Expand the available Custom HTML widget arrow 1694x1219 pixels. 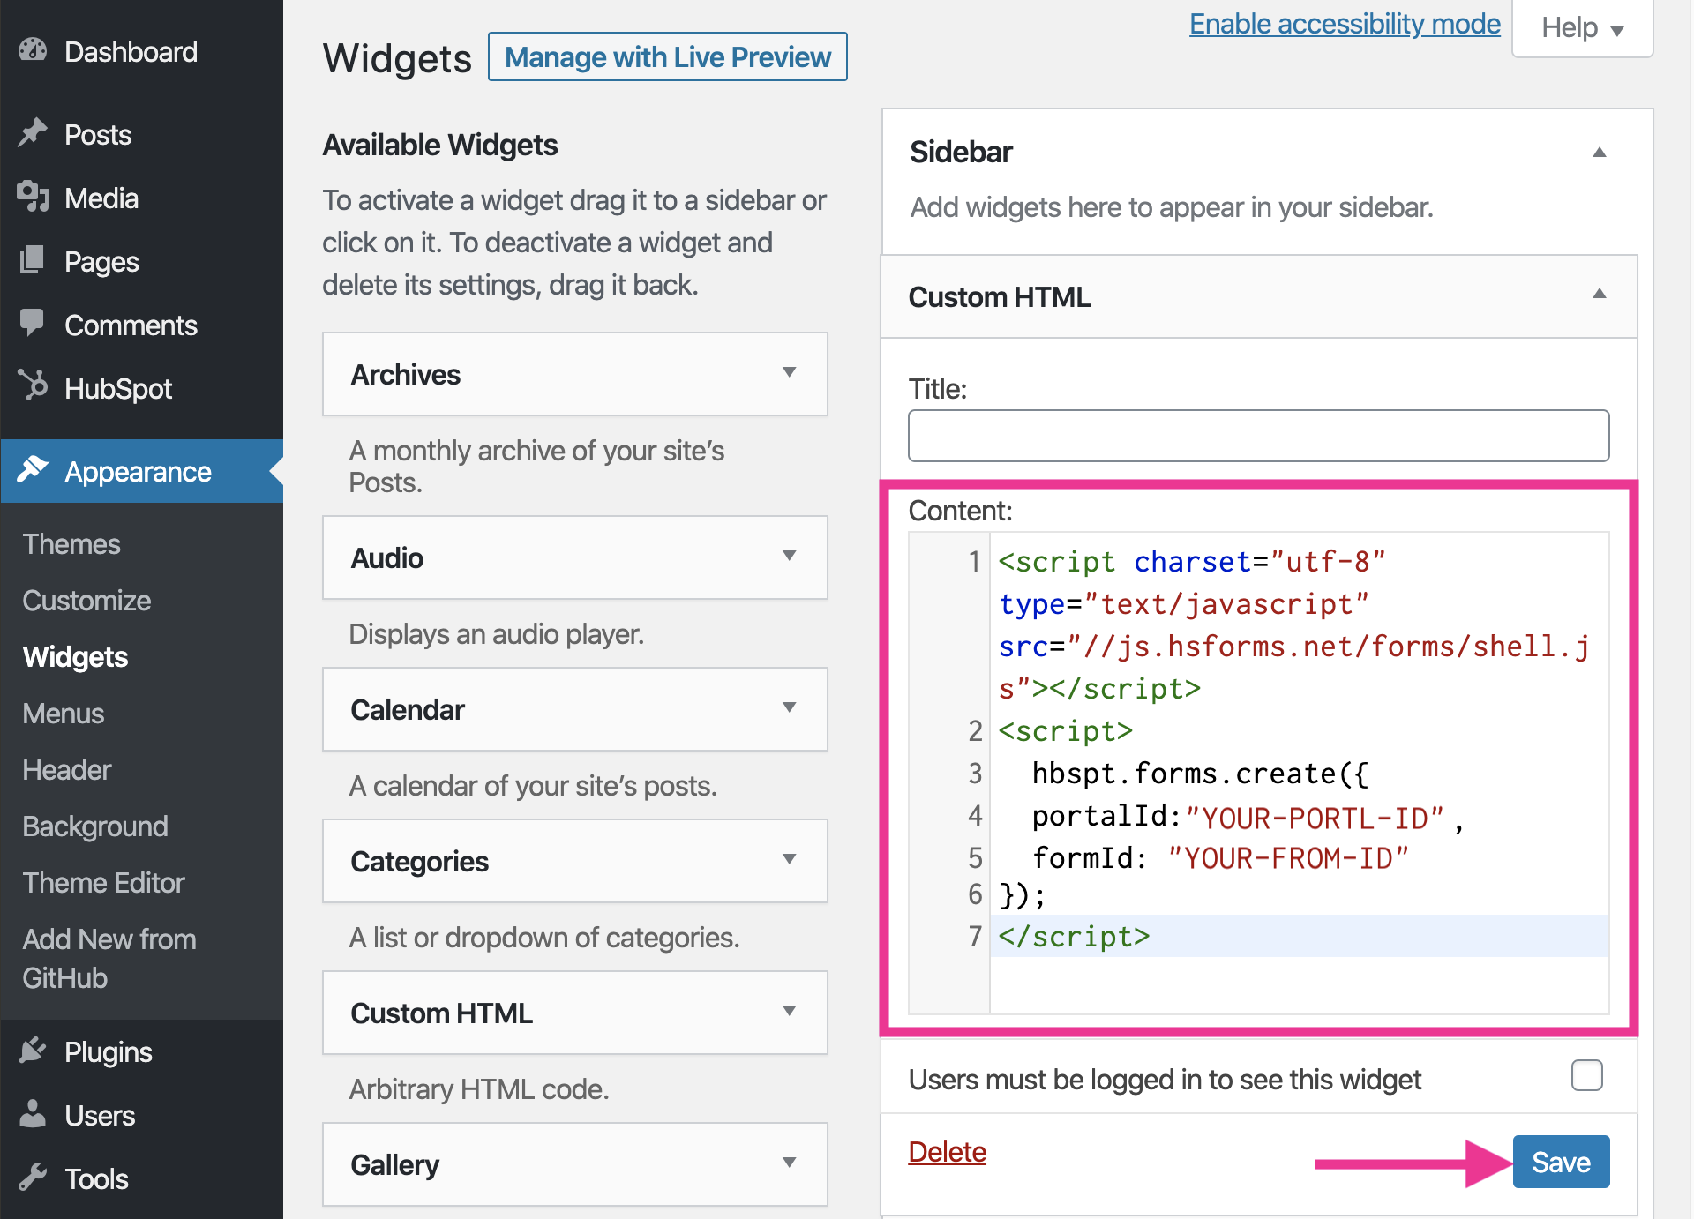(x=790, y=1011)
